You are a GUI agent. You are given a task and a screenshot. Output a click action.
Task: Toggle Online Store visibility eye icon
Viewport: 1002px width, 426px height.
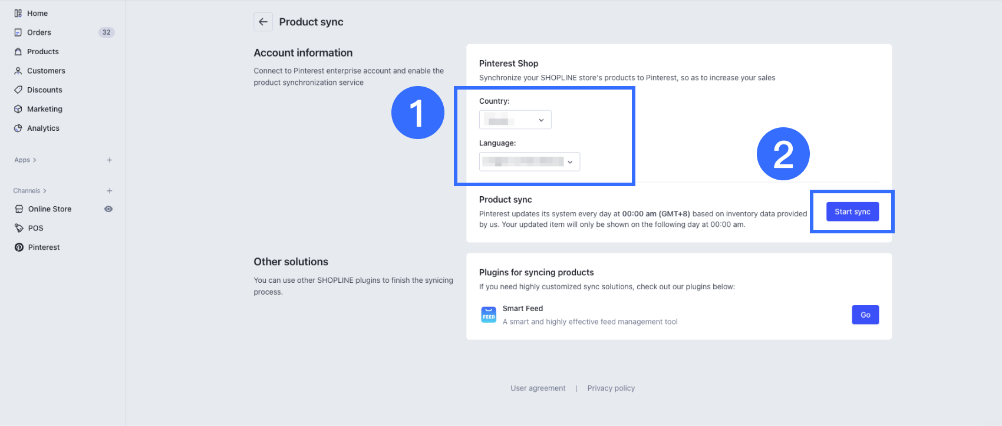coord(108,209)
